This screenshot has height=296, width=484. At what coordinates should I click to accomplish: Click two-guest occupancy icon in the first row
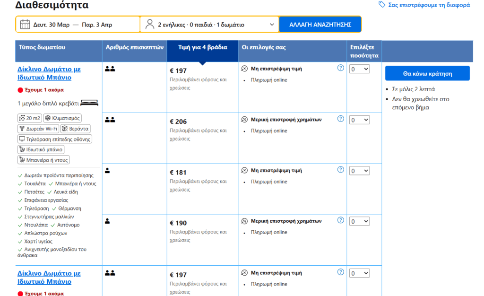click(x=110, y=69)
